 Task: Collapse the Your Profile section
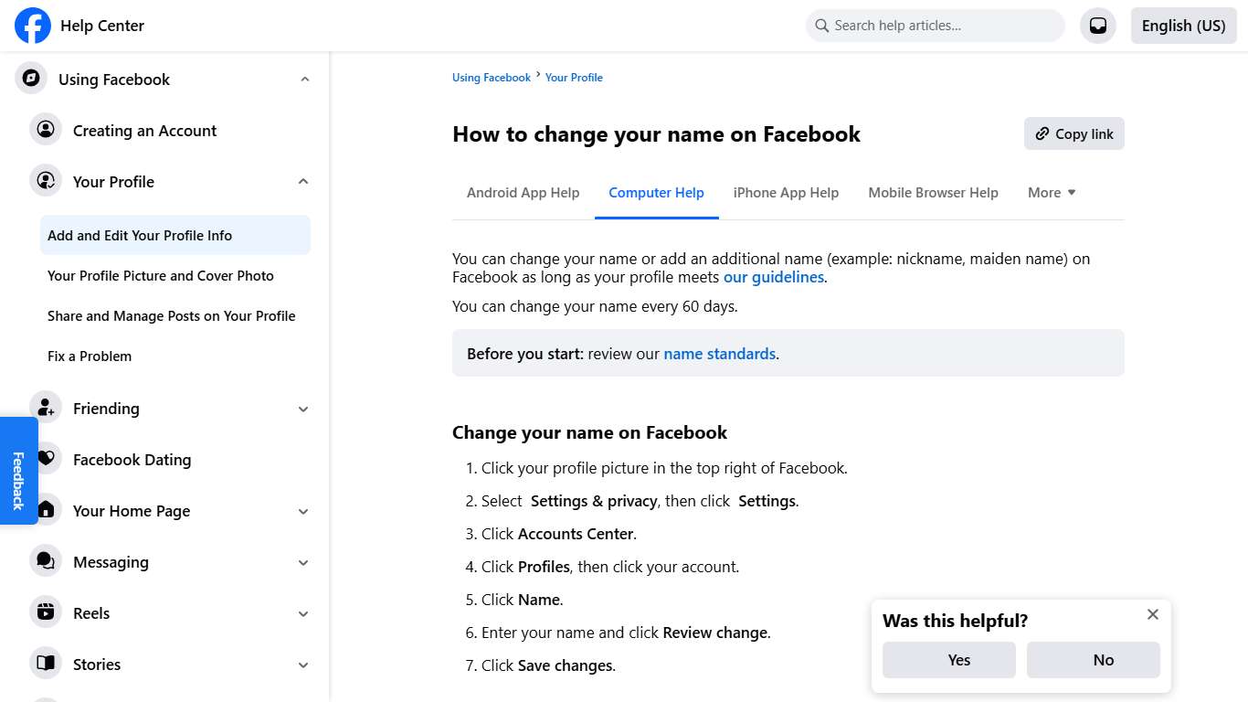302,181
